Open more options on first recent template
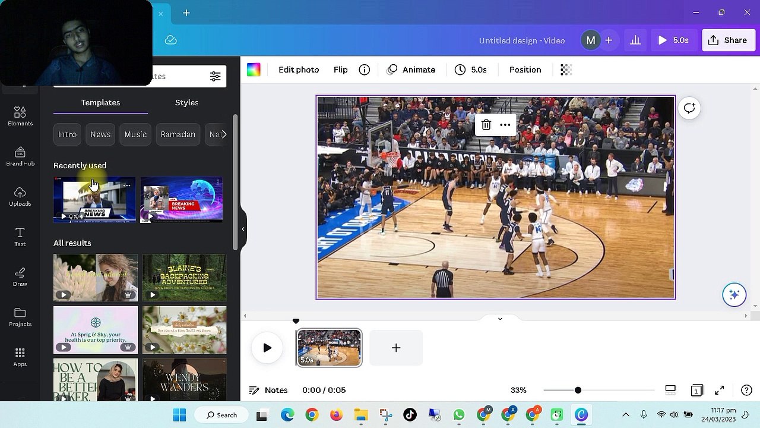The height and width of the screenshot is (428, 760). click(x=126, y=185)
